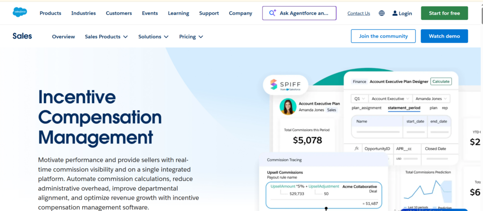Open the Account Executive dropdown
Image resolution: width=483 pixels, height=211 pixels.
(x=390, y=99)
